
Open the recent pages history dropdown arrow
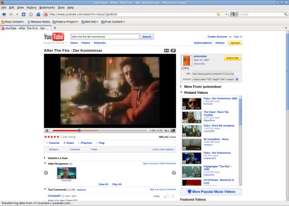tap(17, 14)
